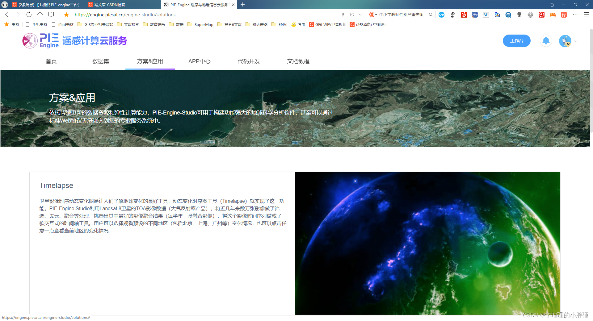Screen dimensions: 593x321
Task: Select the 方案&应用 menu item
Action: (x=150, y=61)
